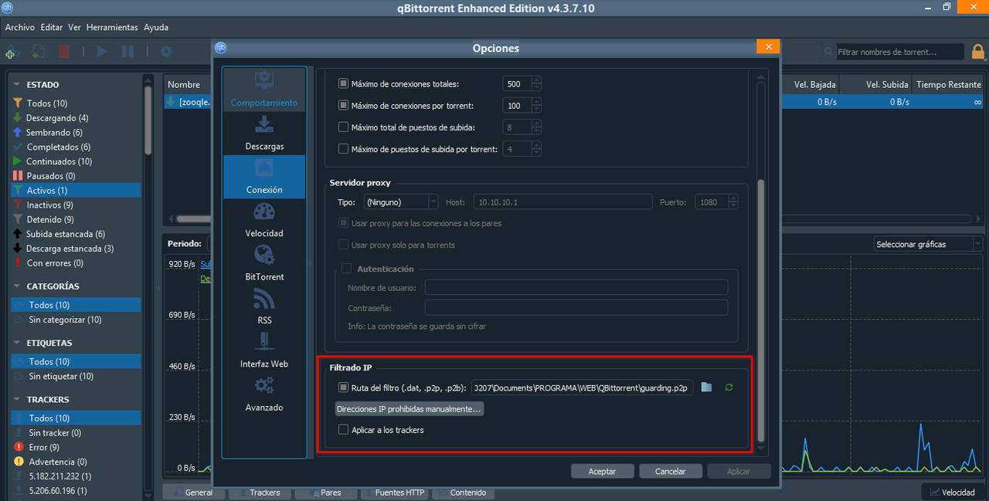Click Direcciones IP prohibidas manualmente button

tap(410, 409)
